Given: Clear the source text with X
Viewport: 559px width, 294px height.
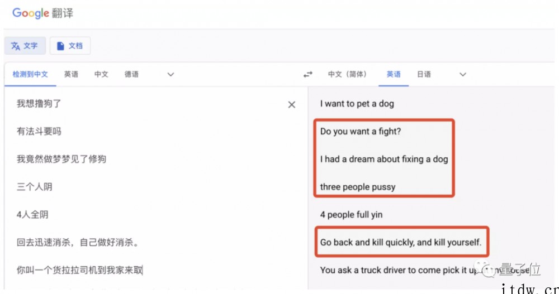Looking at the screenshot, I should pos(291,104).
